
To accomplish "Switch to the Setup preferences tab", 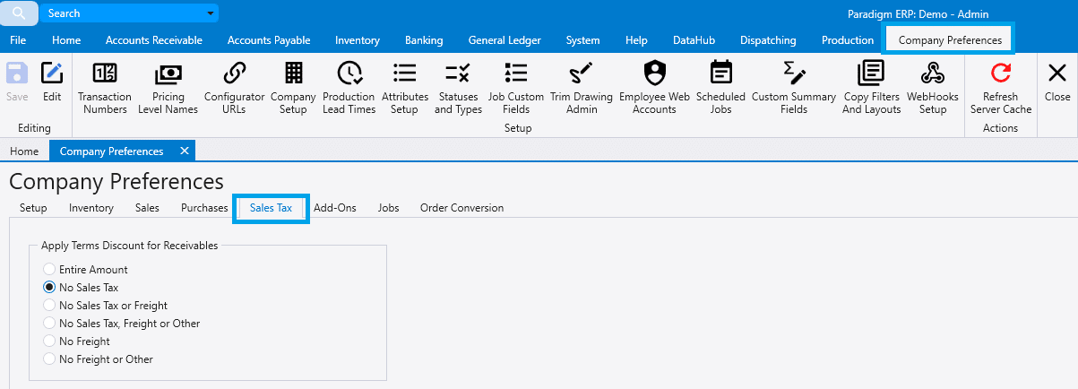I will point(33,208).
